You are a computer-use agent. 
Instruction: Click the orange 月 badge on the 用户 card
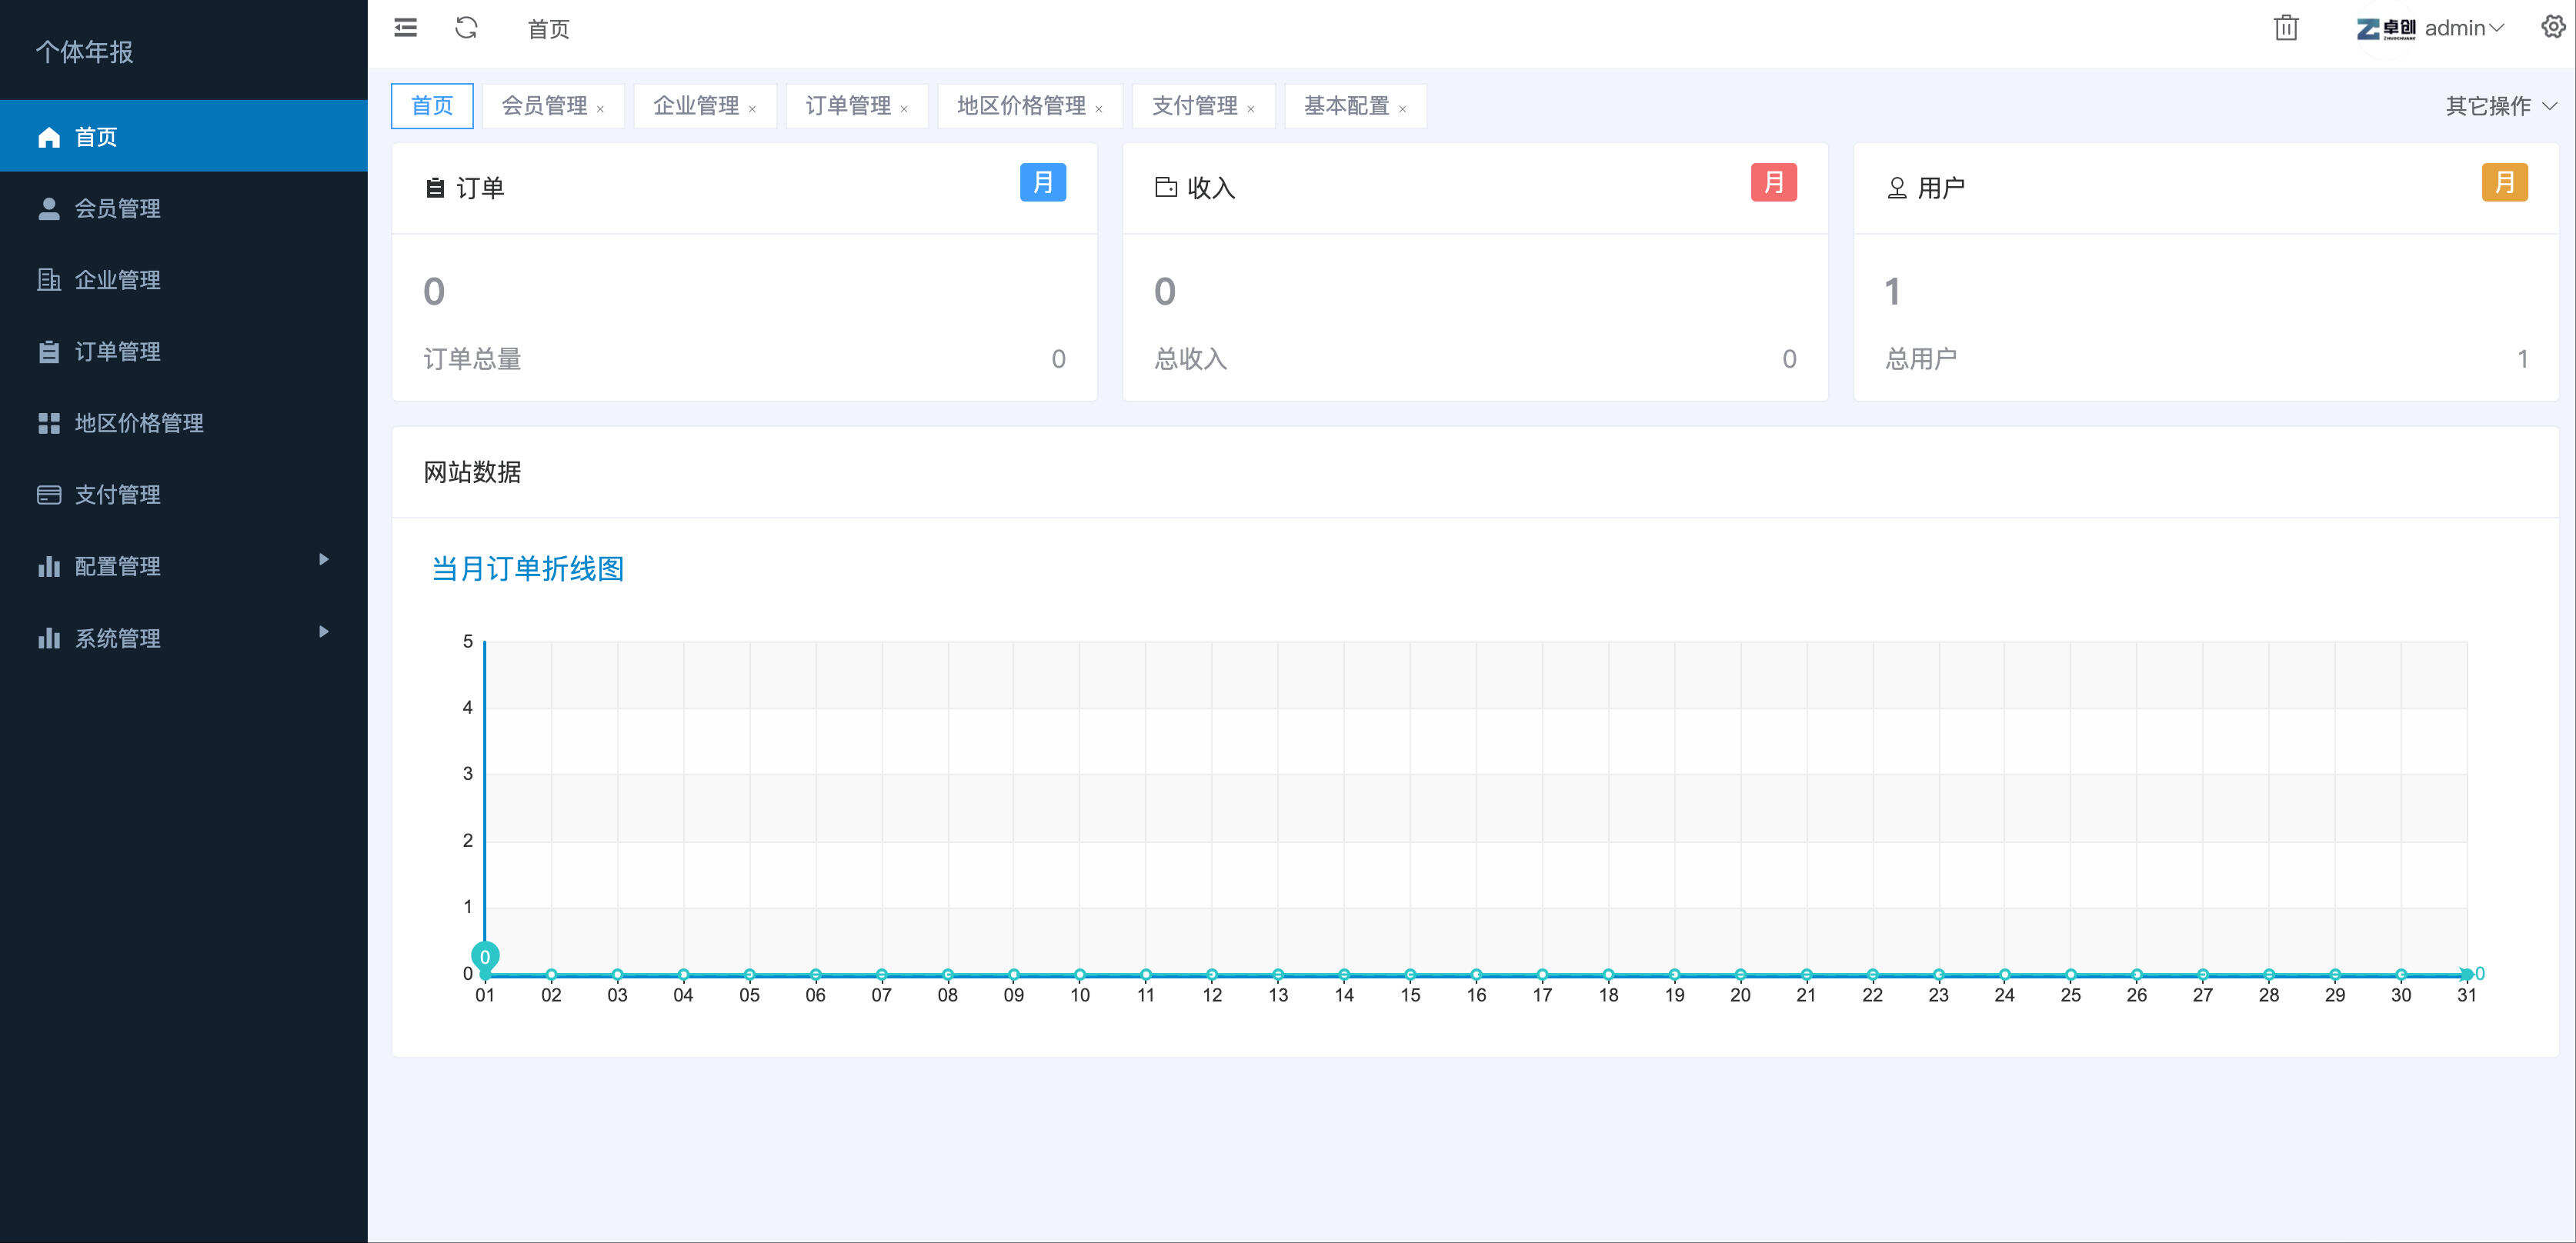point(2504,183)
